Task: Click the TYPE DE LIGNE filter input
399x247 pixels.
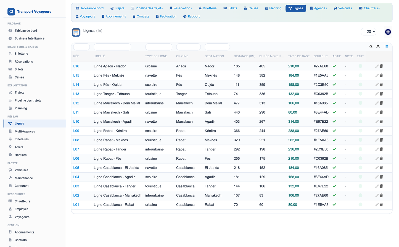Action: [159, 47]
